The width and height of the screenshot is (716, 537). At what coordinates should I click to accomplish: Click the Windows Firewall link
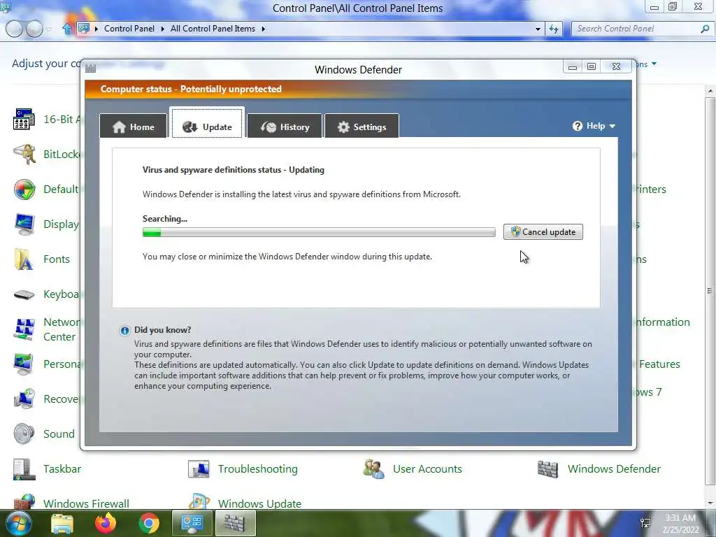tap(86, 503)
